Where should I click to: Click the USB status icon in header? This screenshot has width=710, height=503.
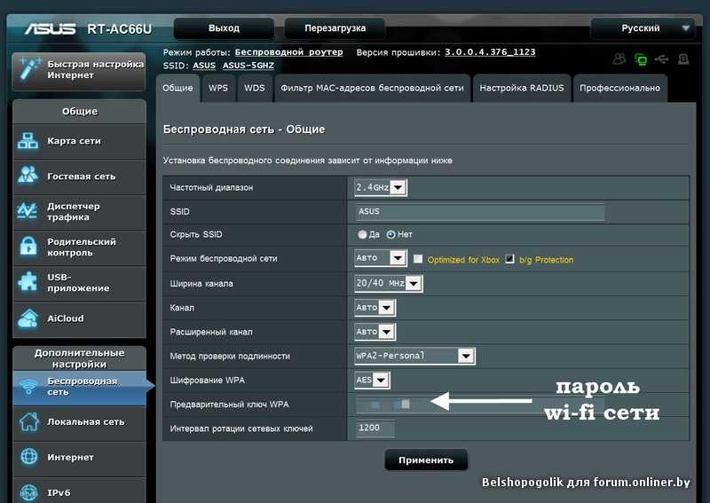coord(661,59)
